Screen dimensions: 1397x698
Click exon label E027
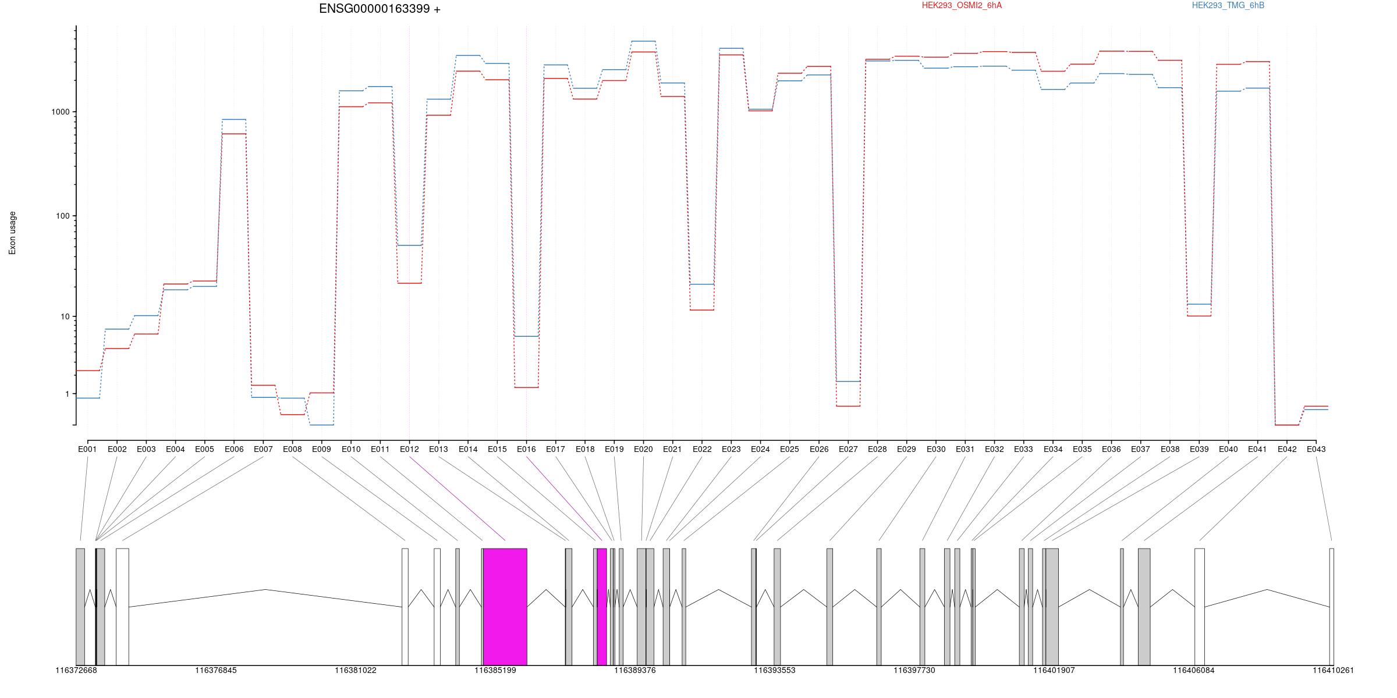pos(848,449)
